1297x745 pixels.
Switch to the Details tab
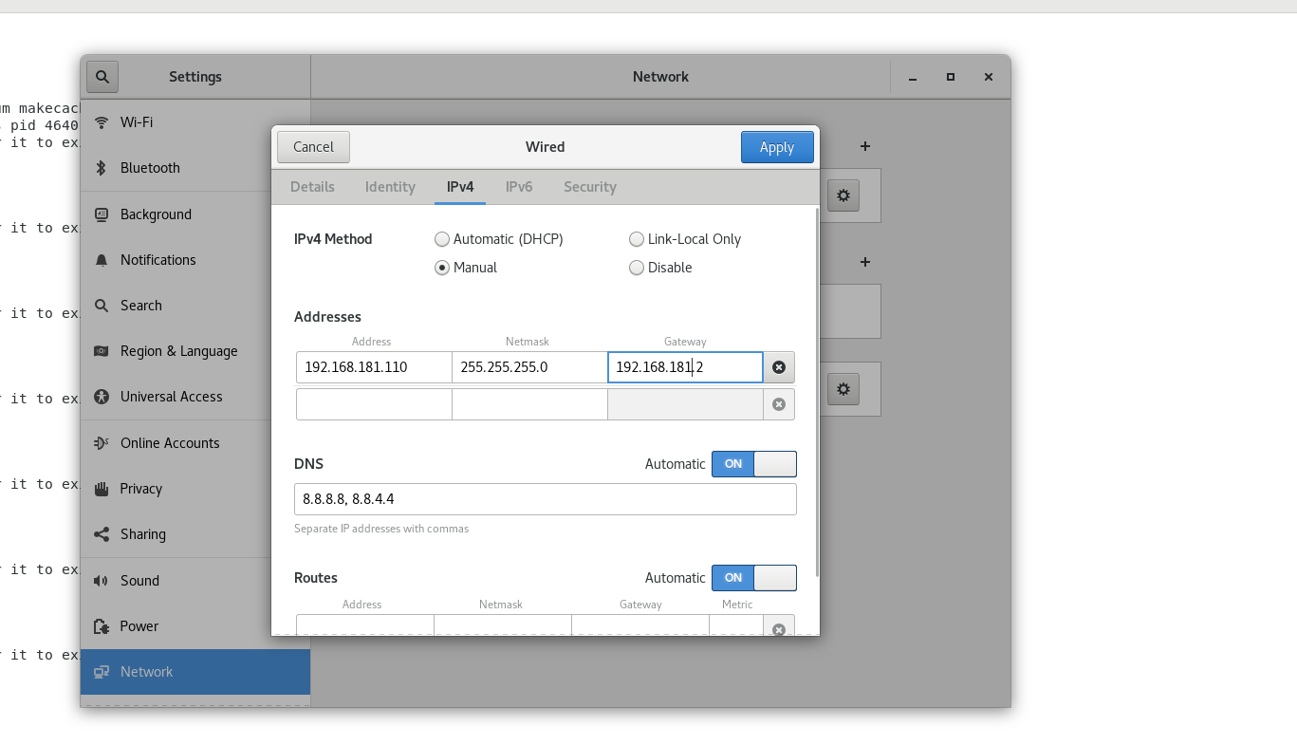click(312, 187)
